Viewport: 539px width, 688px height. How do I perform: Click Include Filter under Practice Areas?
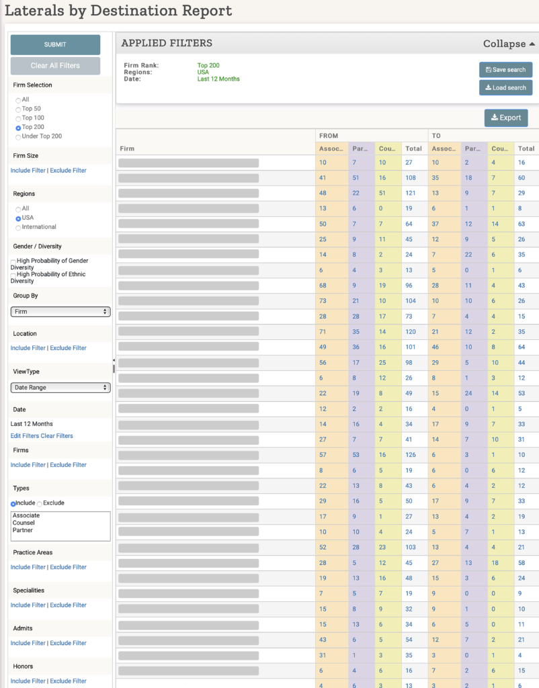point(28,567)
